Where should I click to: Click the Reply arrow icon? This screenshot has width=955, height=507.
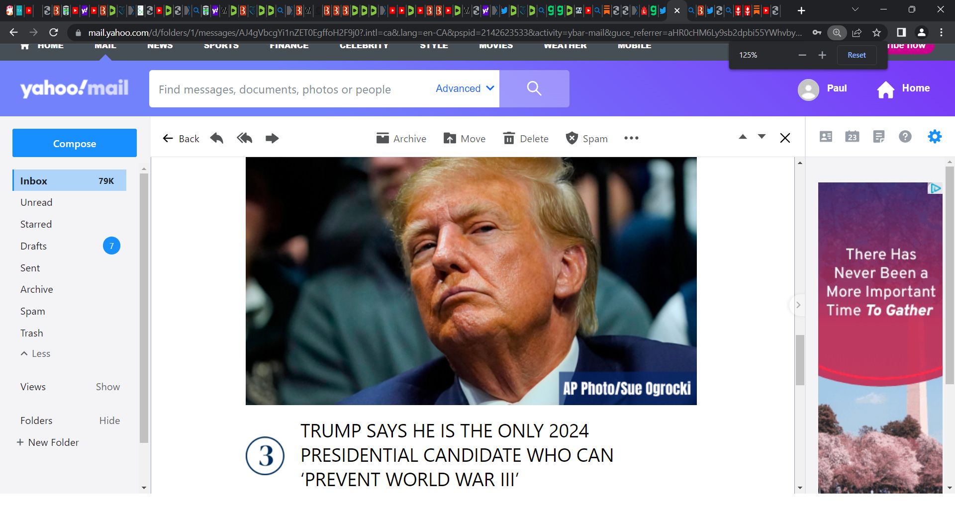[x=216, y=138]
